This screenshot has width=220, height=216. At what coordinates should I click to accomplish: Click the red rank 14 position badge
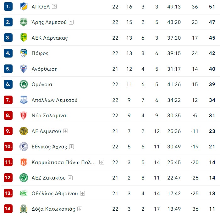coord(8,209)
